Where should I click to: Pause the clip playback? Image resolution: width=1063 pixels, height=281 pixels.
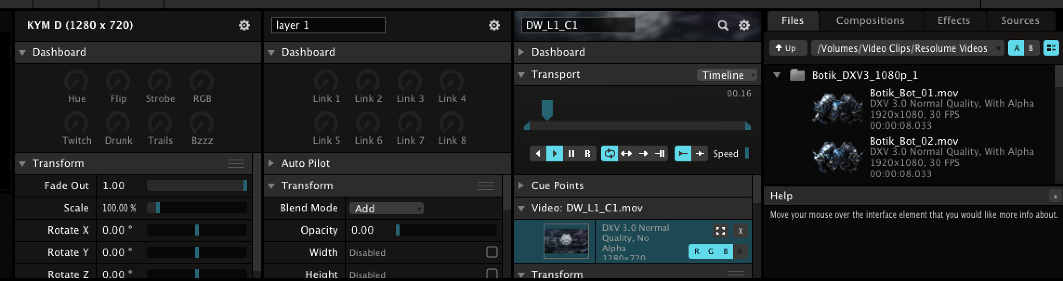pyautogui.click(x=571, y=153)
